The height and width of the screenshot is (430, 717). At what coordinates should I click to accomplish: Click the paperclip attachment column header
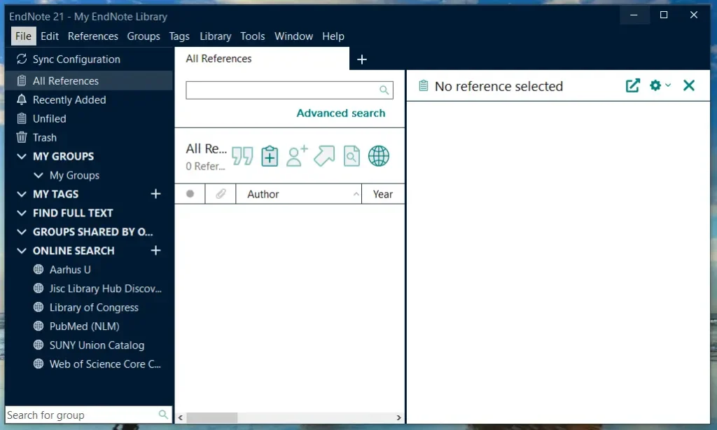click(221, 194)
